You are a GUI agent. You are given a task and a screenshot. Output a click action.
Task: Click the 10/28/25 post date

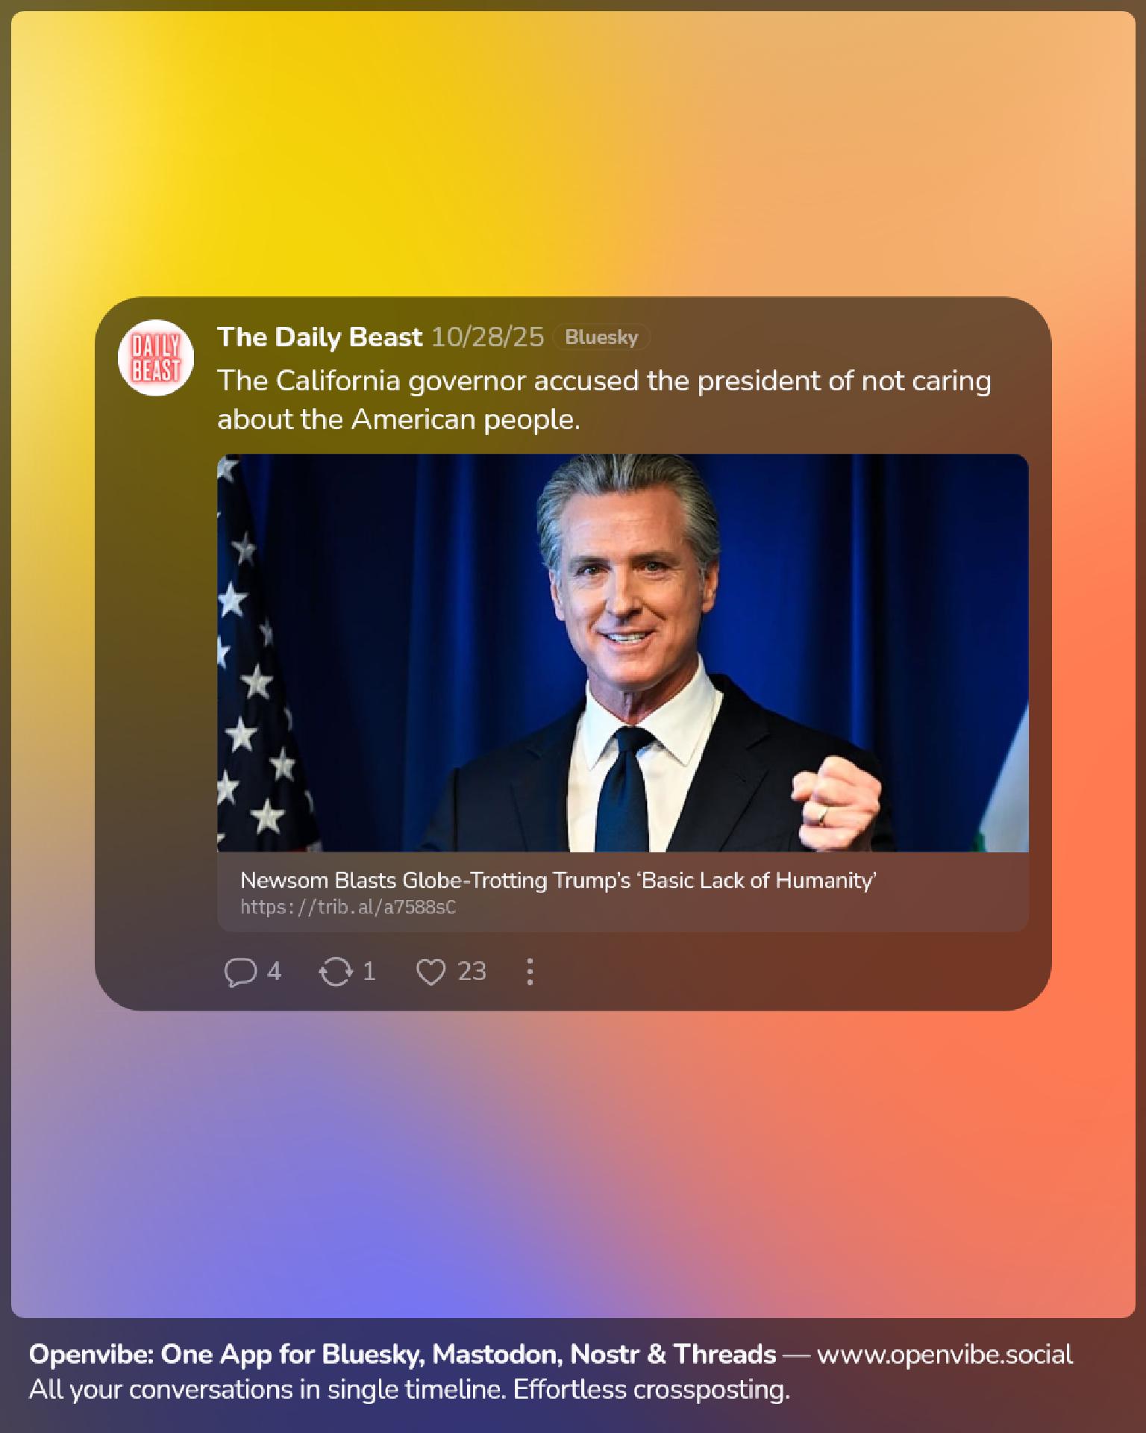click(488, 337)
